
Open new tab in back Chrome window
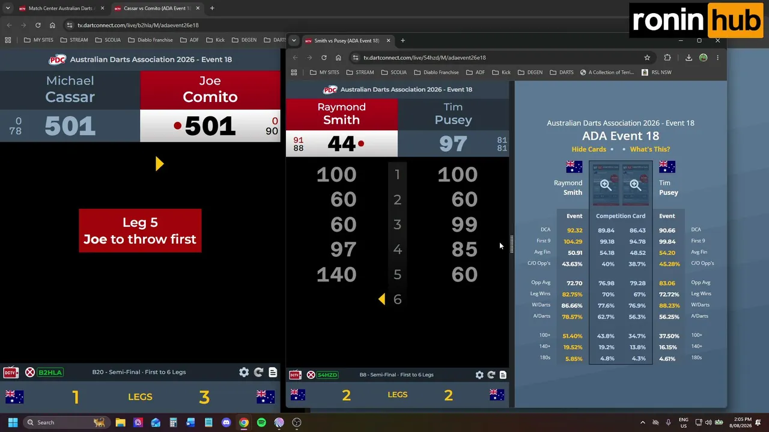212,8
